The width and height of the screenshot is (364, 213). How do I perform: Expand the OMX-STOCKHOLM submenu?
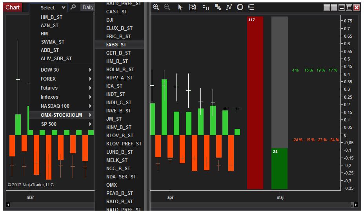point(62,115)
